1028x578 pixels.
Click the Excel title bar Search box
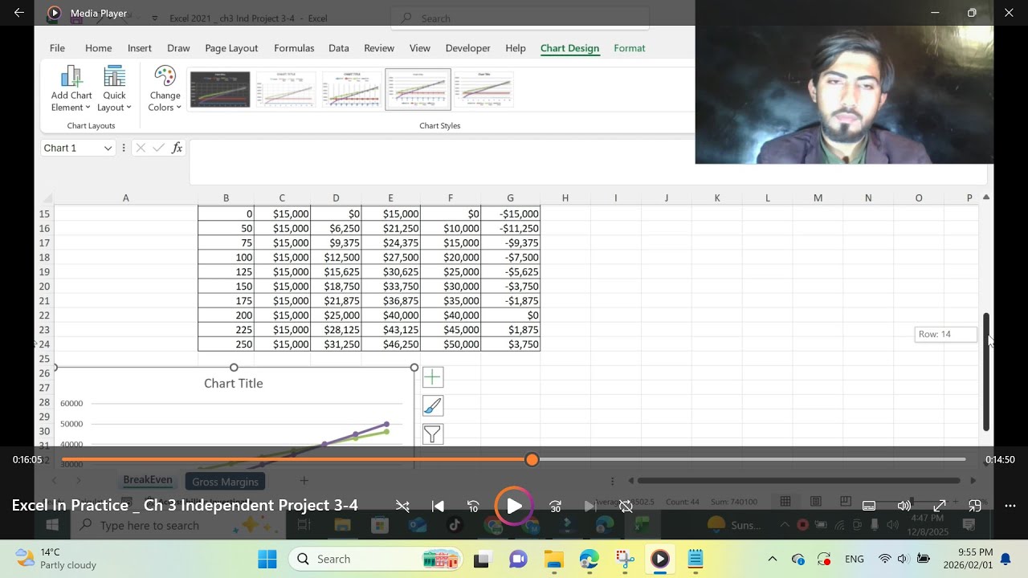[520, 18]
